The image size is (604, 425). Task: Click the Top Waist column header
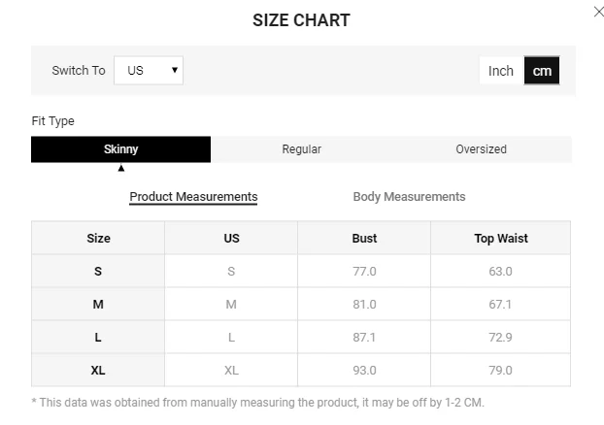click(x=500, y=238)
